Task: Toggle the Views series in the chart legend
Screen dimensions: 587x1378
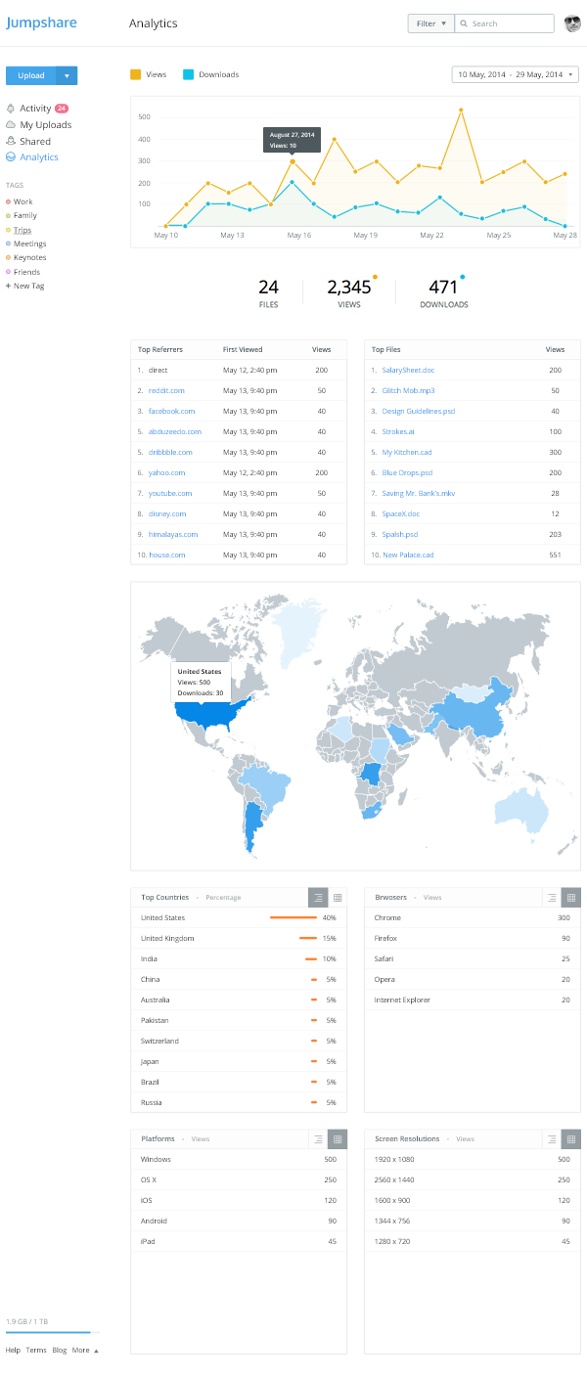Action: (x=147, y=74)
